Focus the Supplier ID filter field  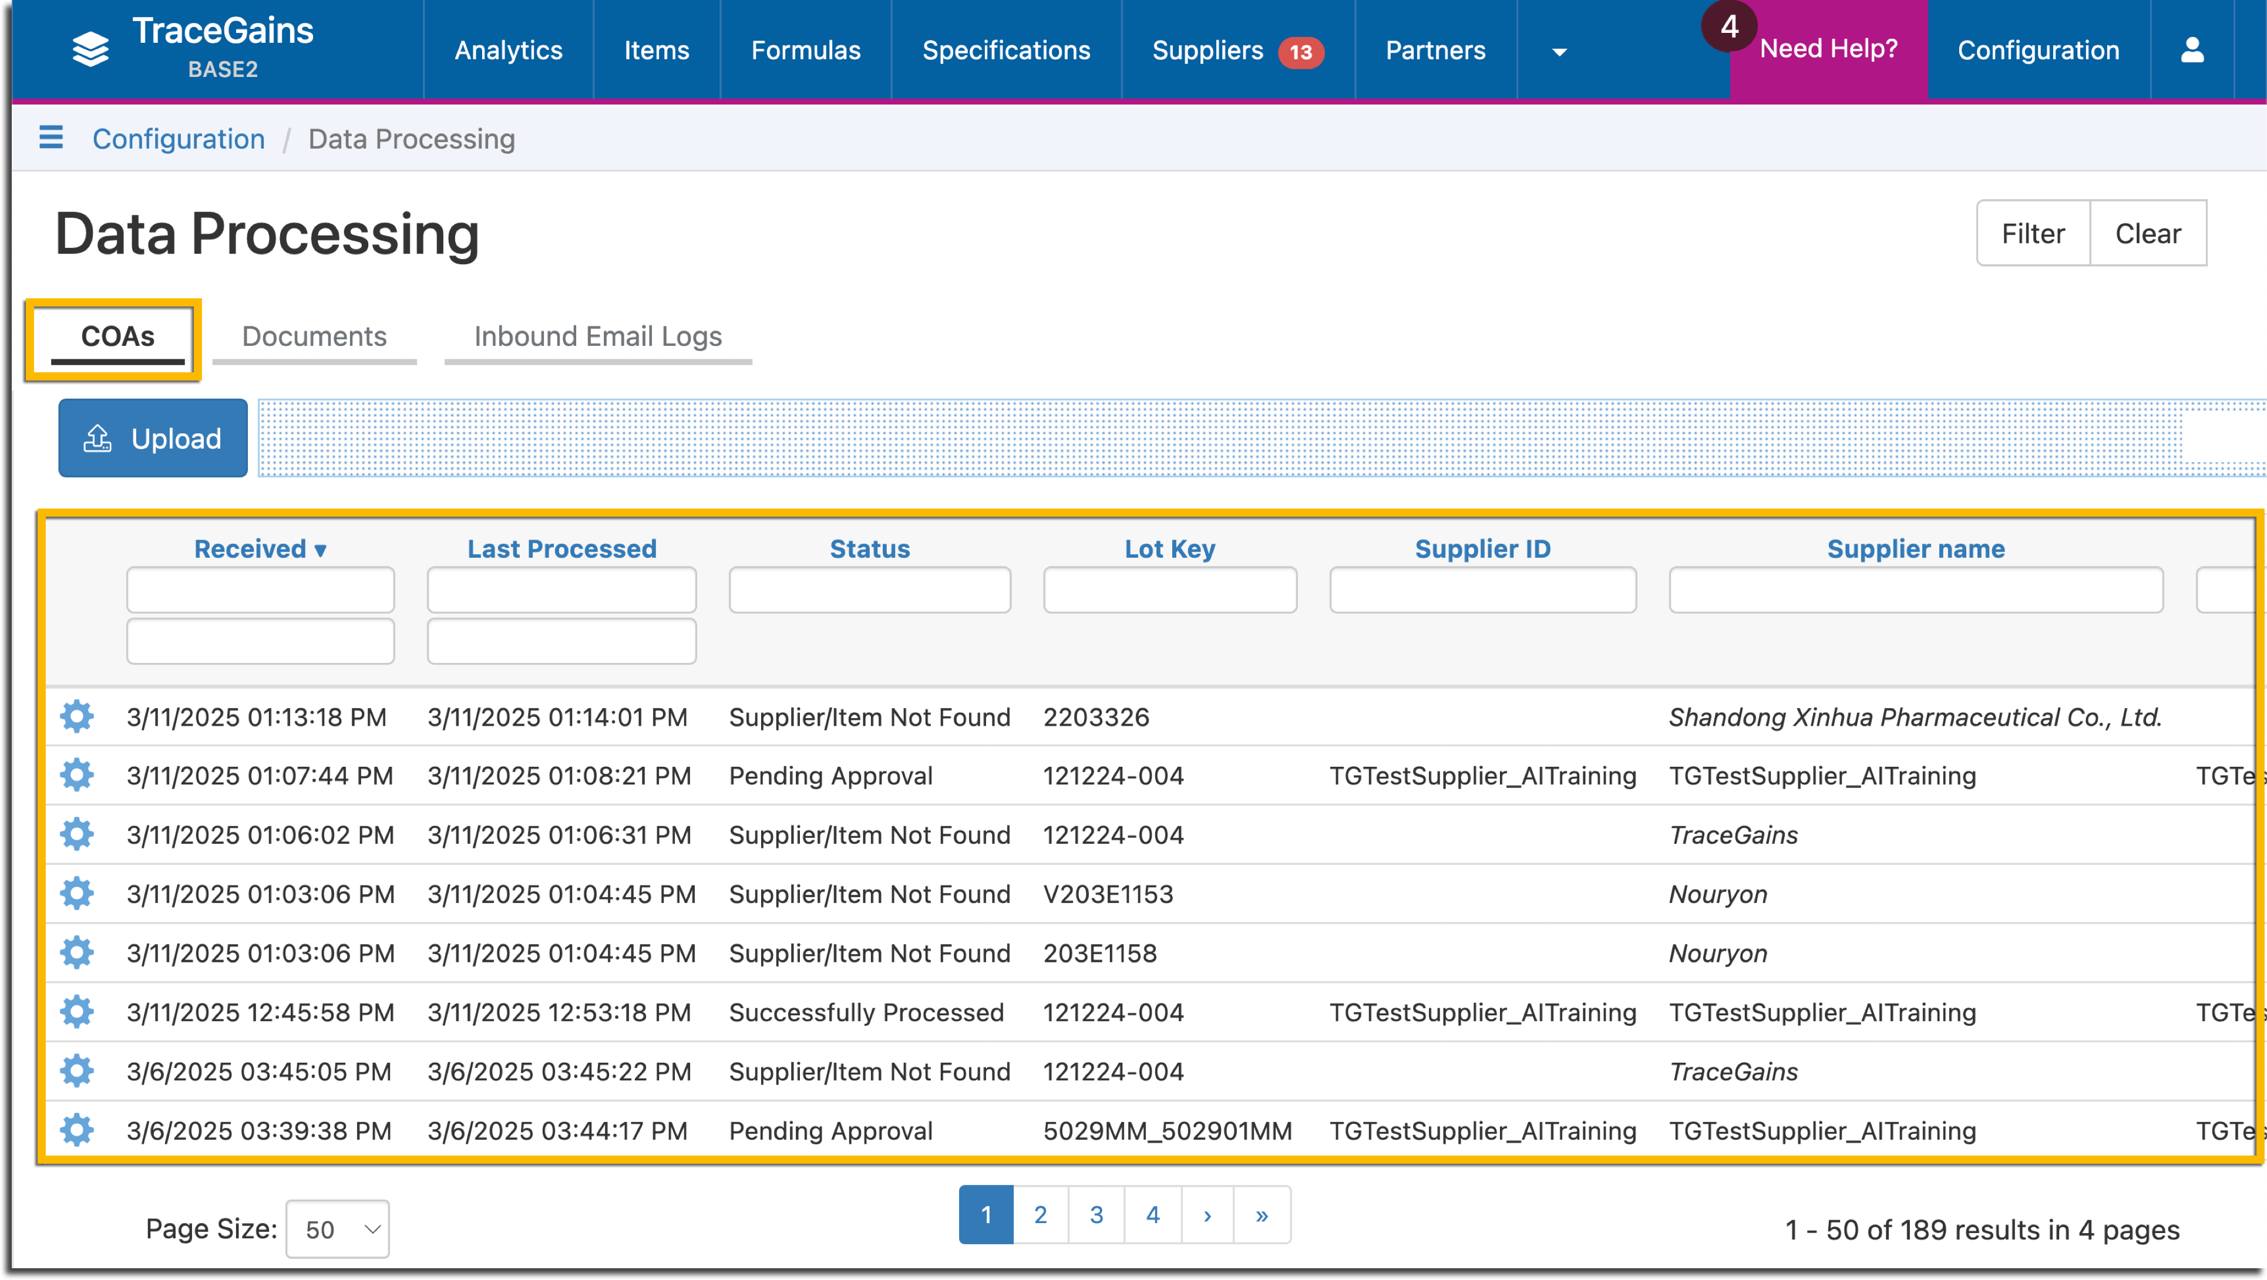point(1483,590)
